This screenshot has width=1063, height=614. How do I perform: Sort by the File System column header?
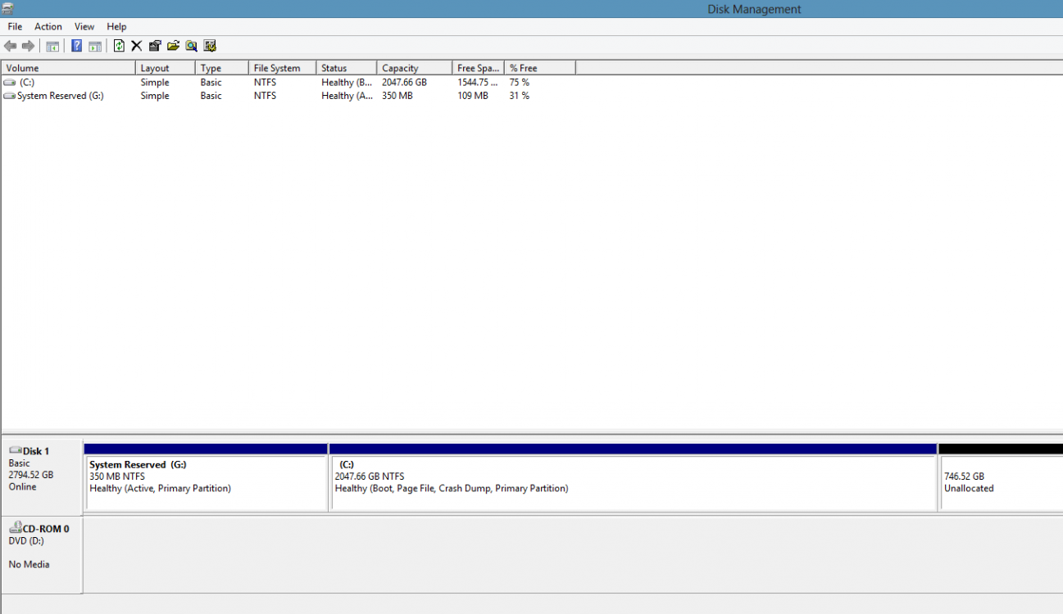pyautogui.click(x=283, y=68)
